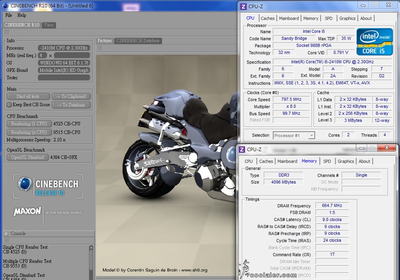Open the CINEBENCH Database tab
The height and width of the screenshot is (280, 400).
[138, 41]
